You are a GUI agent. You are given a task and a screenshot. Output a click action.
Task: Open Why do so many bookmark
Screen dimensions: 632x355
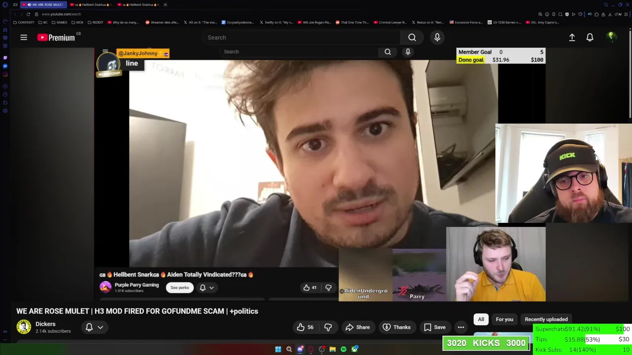point(123,22)
